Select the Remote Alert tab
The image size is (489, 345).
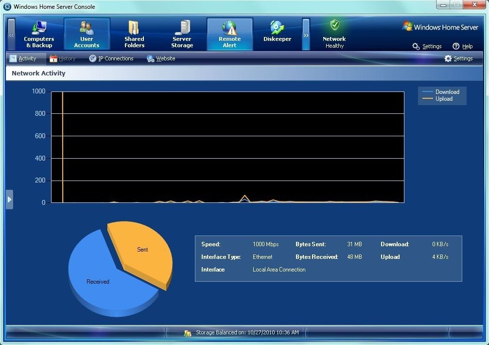[x=230, y=34]
